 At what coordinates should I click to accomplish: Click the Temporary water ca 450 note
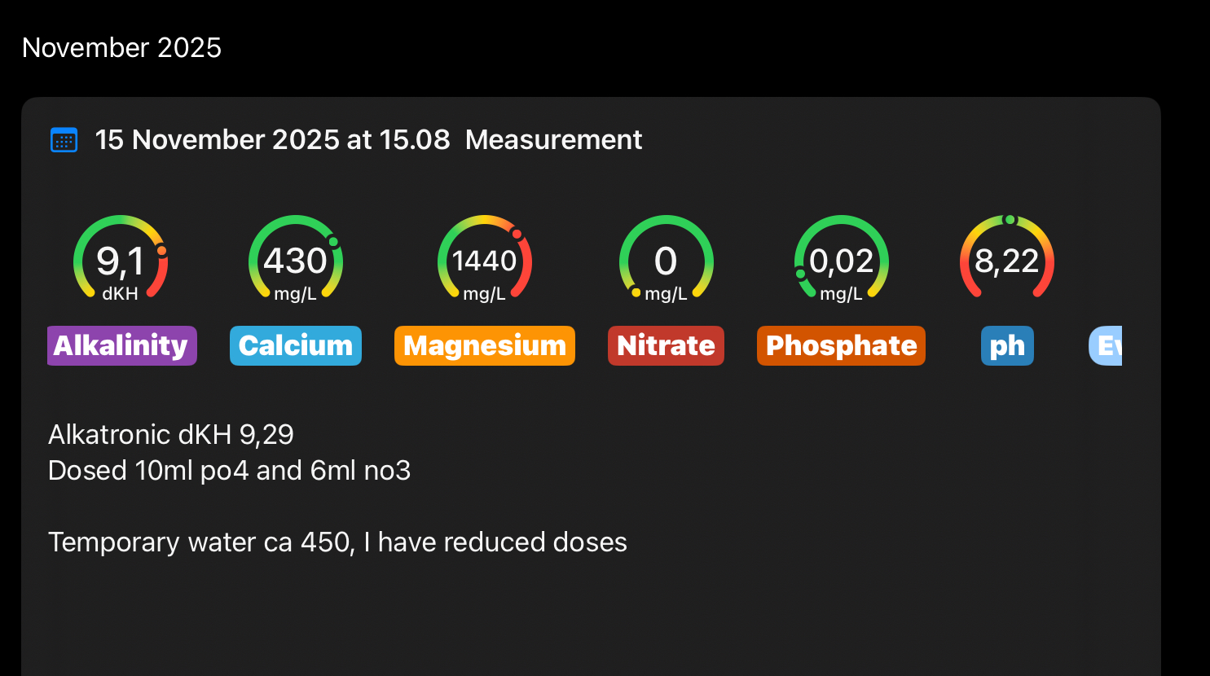coord(337,542)
